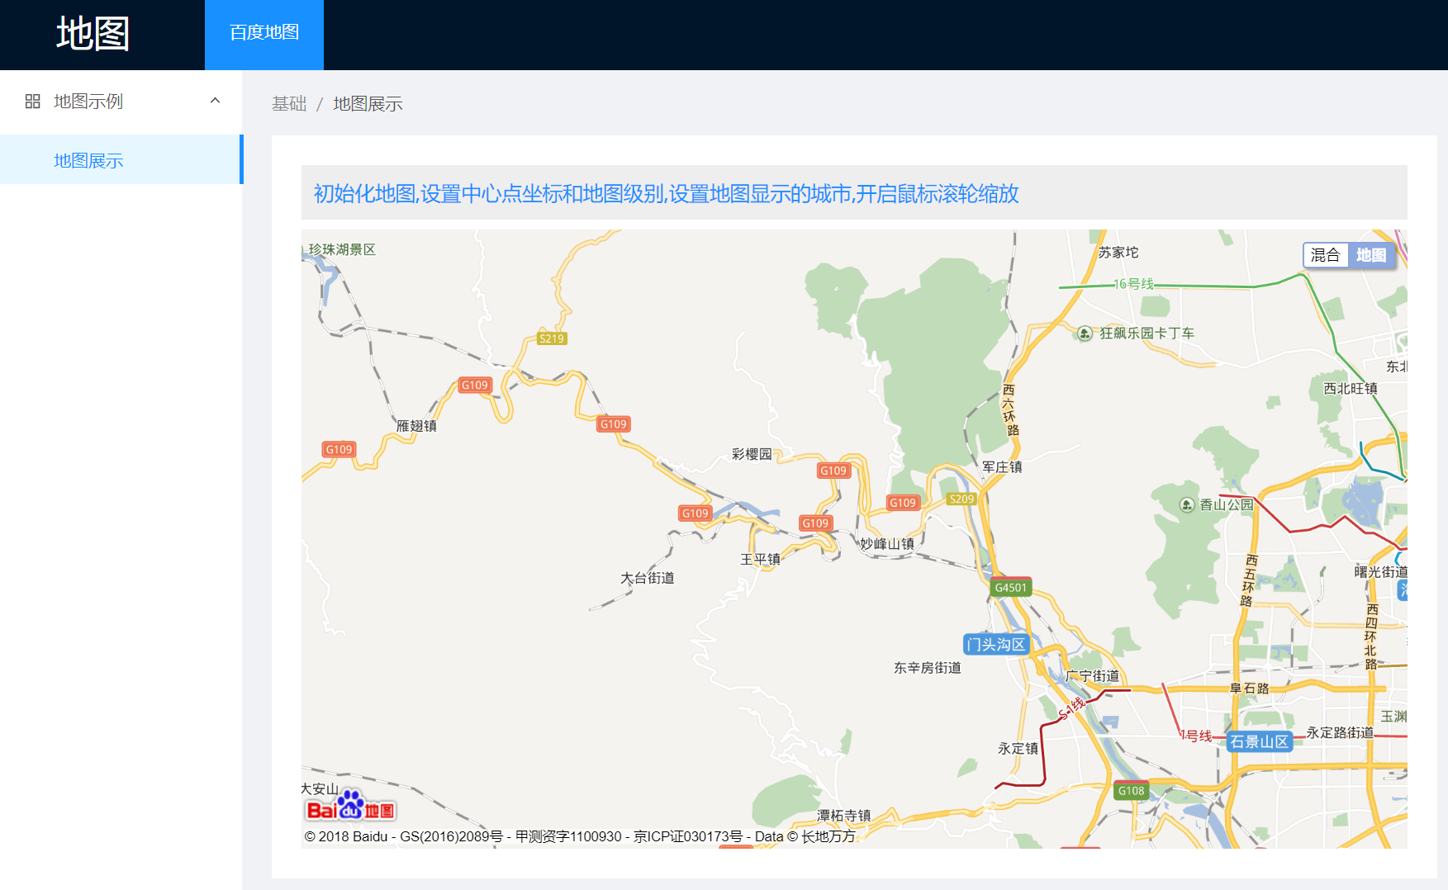Screen dimensions: 1448x890
Task: Click the 永定镇 map label
Action: 1018,748
